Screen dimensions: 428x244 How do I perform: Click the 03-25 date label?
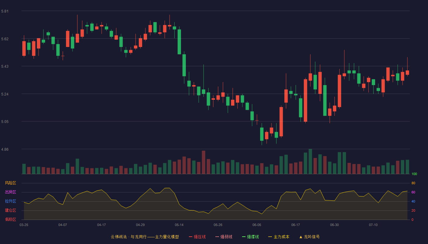[x=24, y=225]
